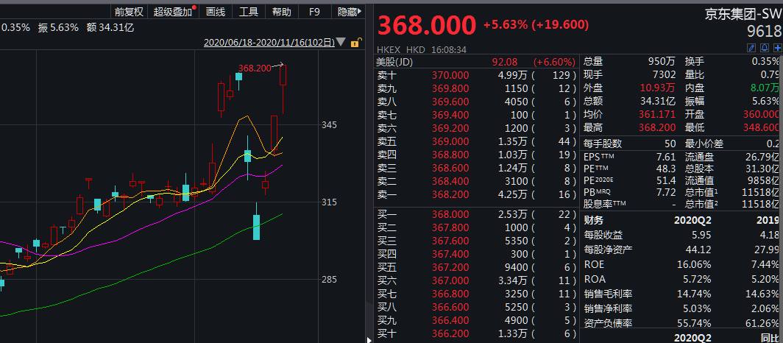Screen dimensions: 783x343
Task: Select the 卖六 369.200 ask row
Action: click(x=476, y=128)
